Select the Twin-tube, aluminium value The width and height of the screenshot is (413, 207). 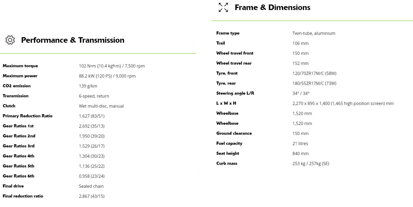pyautogui.click(x=314, y=33)
